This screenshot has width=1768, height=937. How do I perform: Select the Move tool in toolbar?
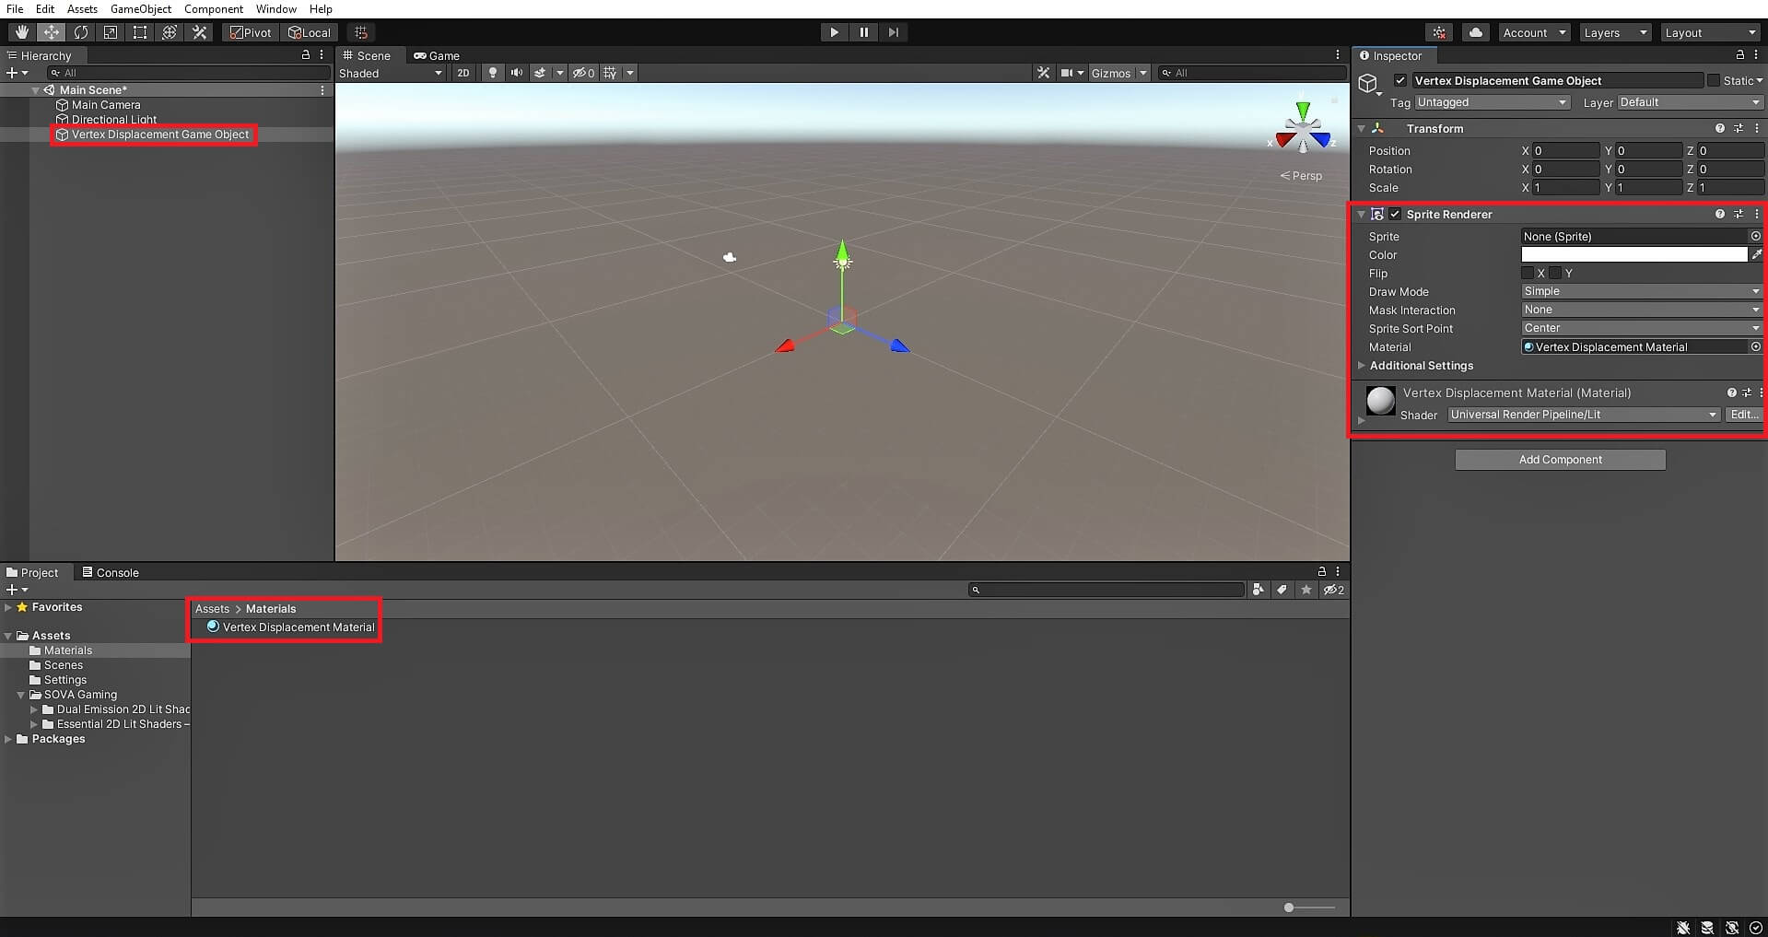[51, 32]
